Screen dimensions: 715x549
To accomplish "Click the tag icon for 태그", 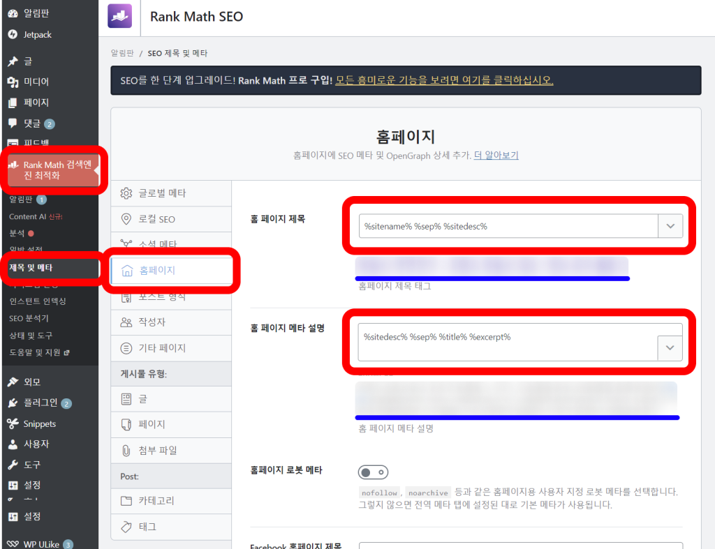I will point(126,527).
